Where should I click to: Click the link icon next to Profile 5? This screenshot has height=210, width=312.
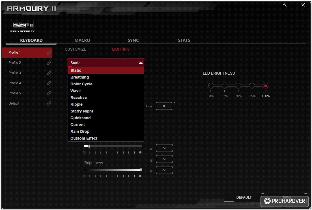click(49, 93)
